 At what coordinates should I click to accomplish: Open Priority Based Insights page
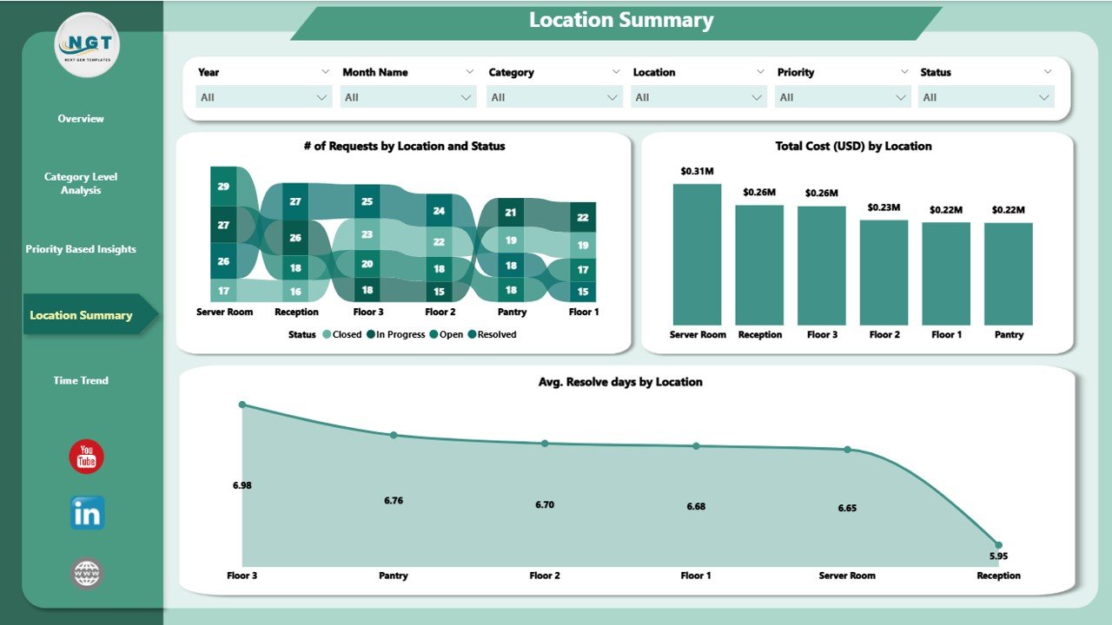(81, 249)
